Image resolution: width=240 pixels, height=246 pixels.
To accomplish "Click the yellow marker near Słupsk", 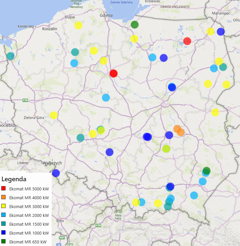I will coord(78,26).
